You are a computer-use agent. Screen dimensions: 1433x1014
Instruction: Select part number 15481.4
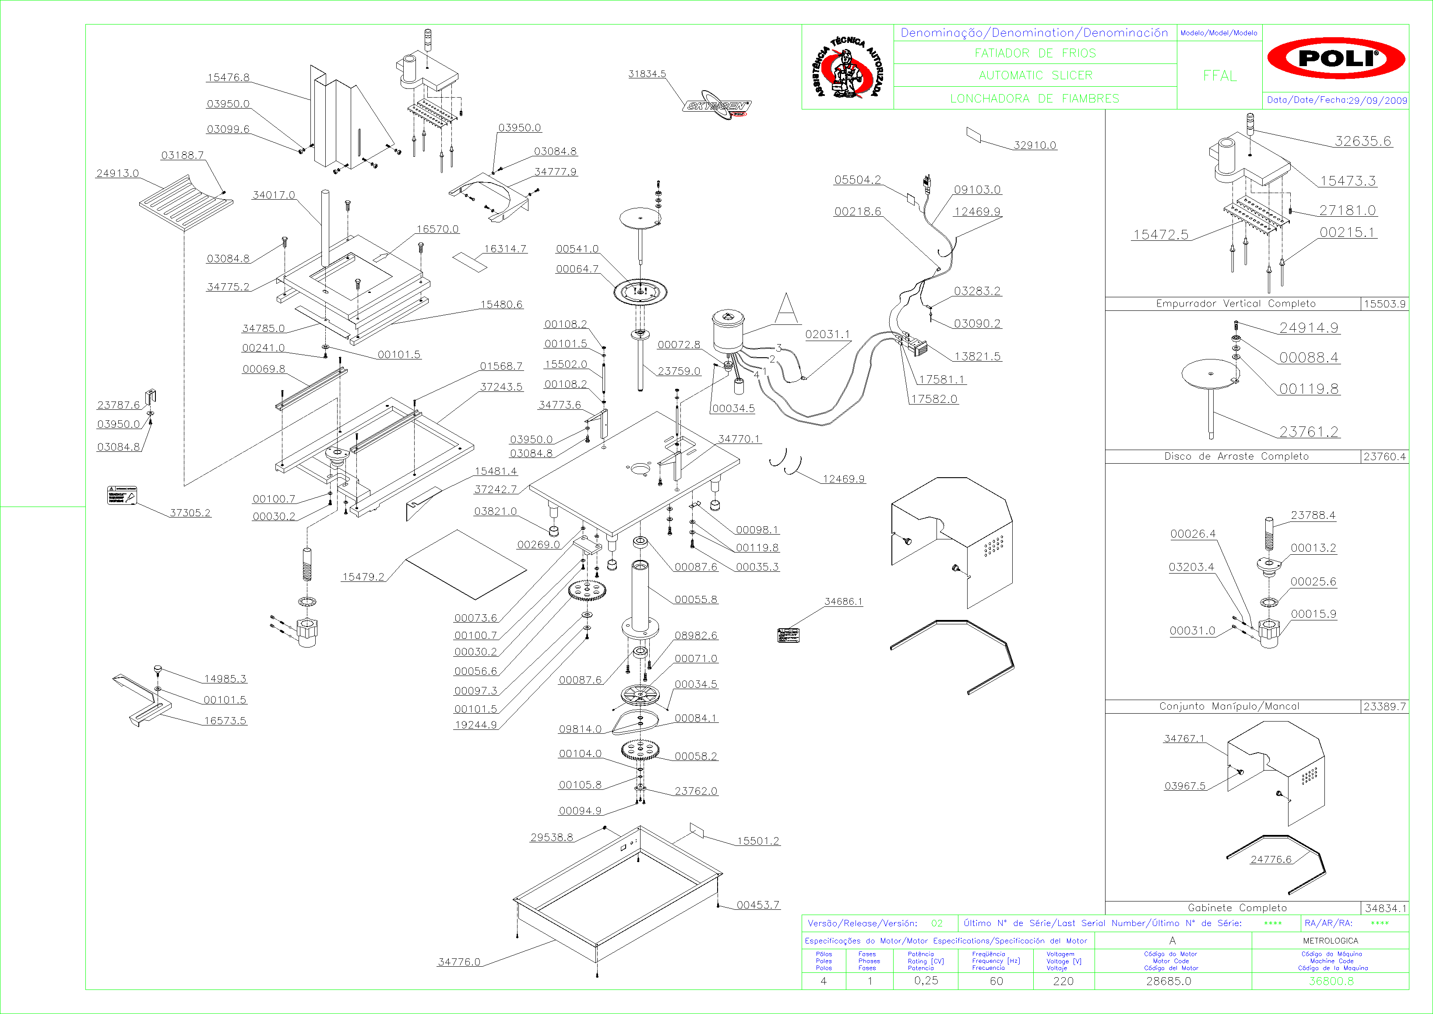496,472
